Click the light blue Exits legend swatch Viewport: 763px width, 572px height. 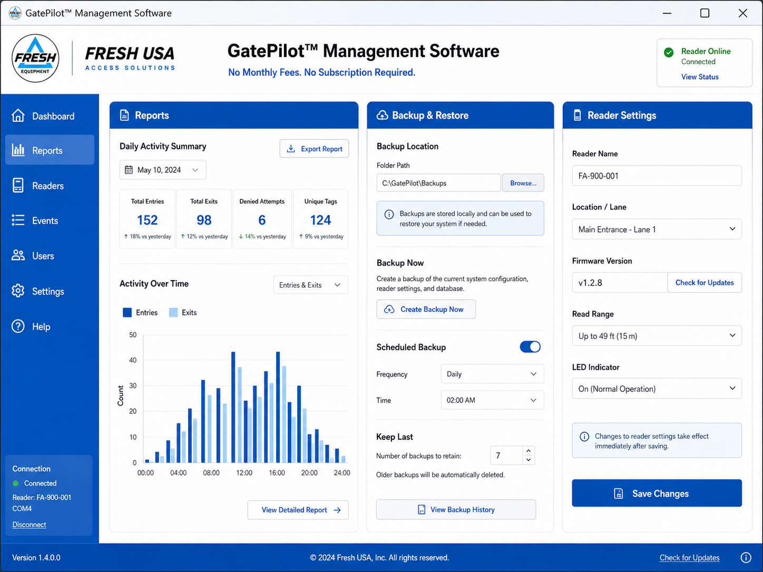click(x=173, y=312)
